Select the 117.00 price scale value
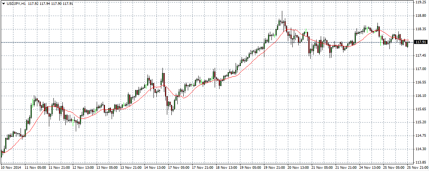Screen dimensions: 429x171 pos(421,69)
